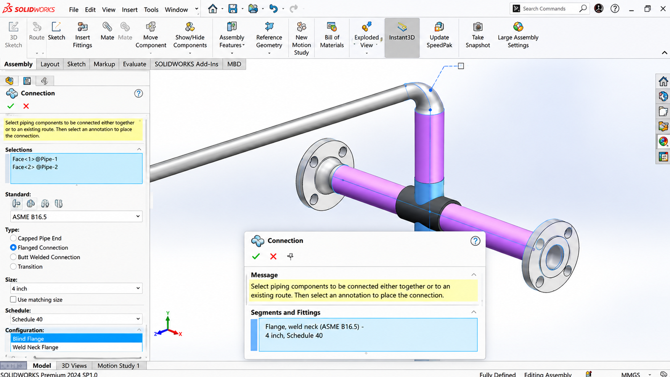This screenshot has height=377, width=670.
Task: Open the 3D Views bottom tab
Action: tap(74, 365)
